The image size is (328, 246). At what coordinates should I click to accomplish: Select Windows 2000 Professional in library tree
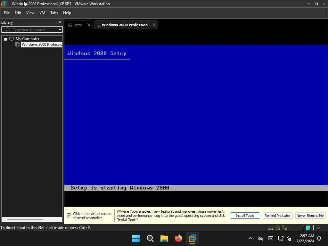[42, 45]
